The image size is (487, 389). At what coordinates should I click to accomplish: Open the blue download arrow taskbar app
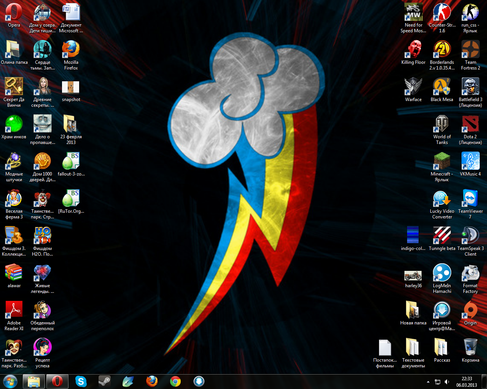199,381
